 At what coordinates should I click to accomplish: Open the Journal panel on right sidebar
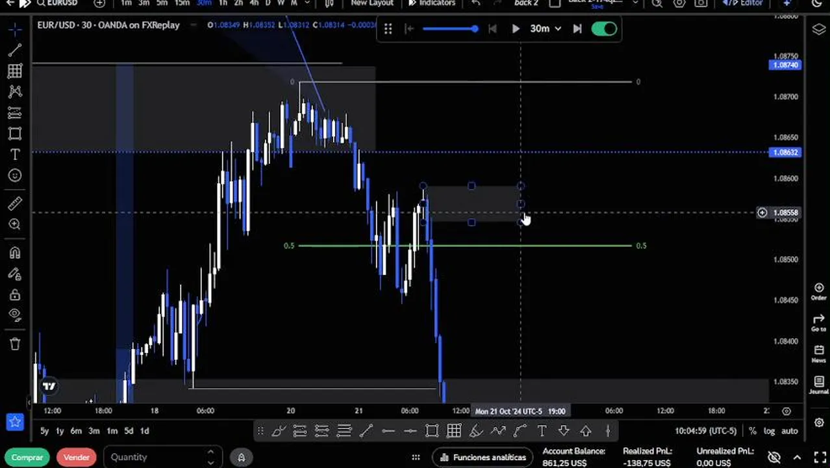tap(818, 385)
